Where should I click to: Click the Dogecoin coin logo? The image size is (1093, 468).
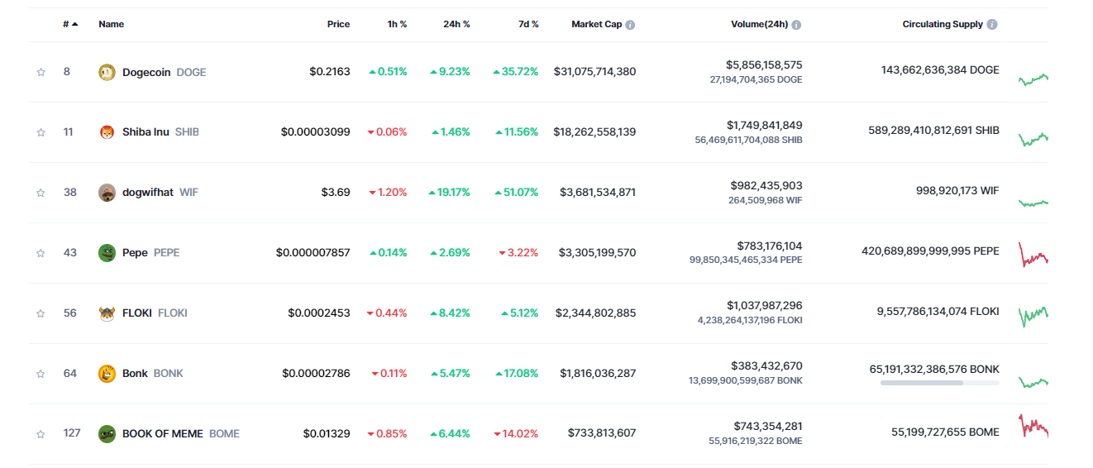point(107,72)
